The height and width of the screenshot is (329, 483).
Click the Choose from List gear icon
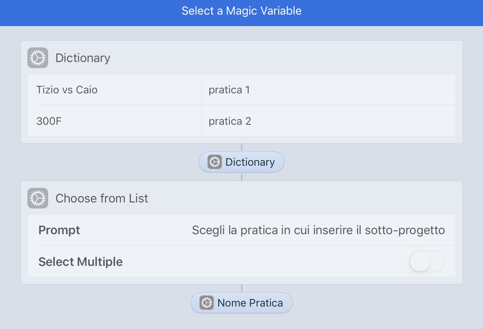(38, 198)
